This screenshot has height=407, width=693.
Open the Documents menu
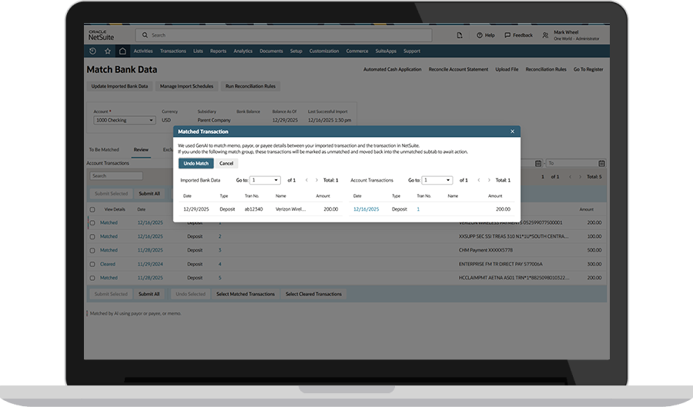click(271, 52)
